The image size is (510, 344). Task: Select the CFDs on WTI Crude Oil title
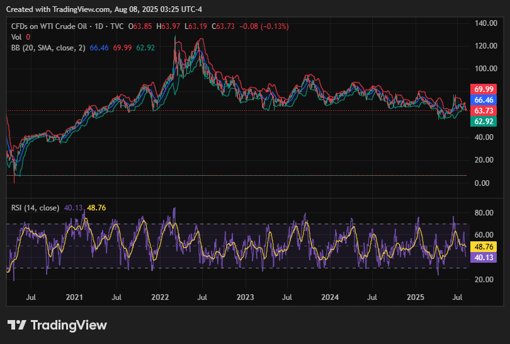point(49,26)
